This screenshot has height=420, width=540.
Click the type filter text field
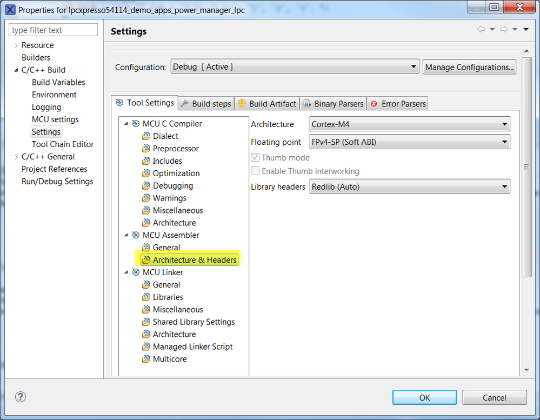click(54, 30)
